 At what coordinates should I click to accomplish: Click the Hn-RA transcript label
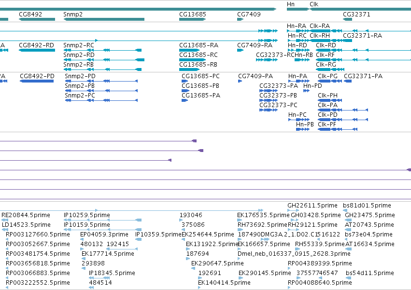click(297, 26)
